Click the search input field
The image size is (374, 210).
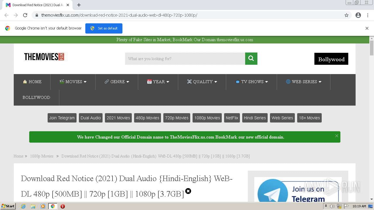click(x=185, y=59)
